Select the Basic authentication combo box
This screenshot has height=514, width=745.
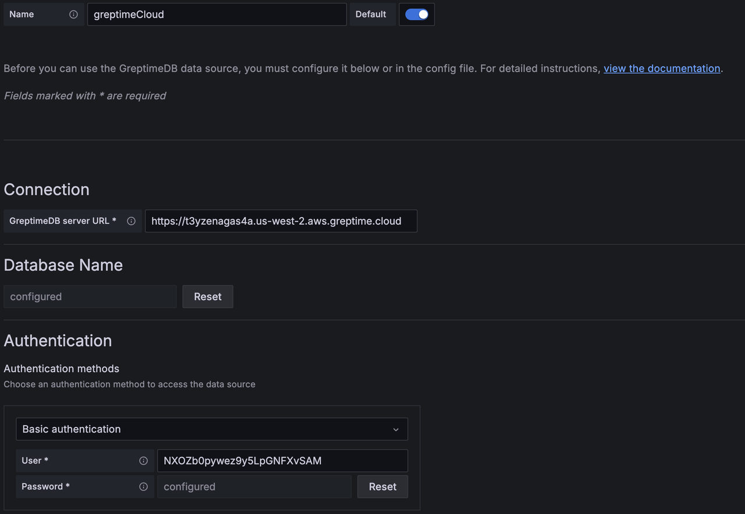pyautogui.click(x=211, y=429)
